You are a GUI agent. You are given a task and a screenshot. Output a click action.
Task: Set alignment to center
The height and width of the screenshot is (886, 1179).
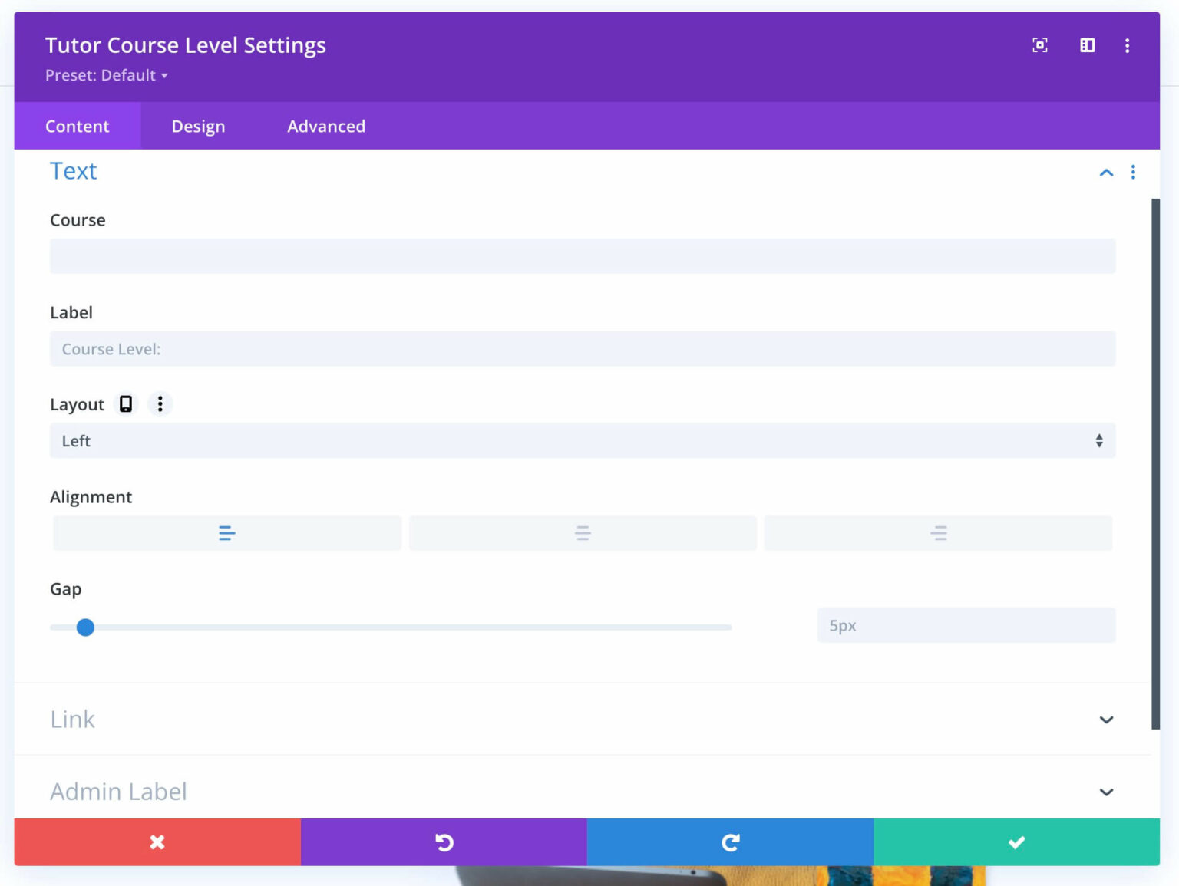pyautogui.click(x=583, y=533)
